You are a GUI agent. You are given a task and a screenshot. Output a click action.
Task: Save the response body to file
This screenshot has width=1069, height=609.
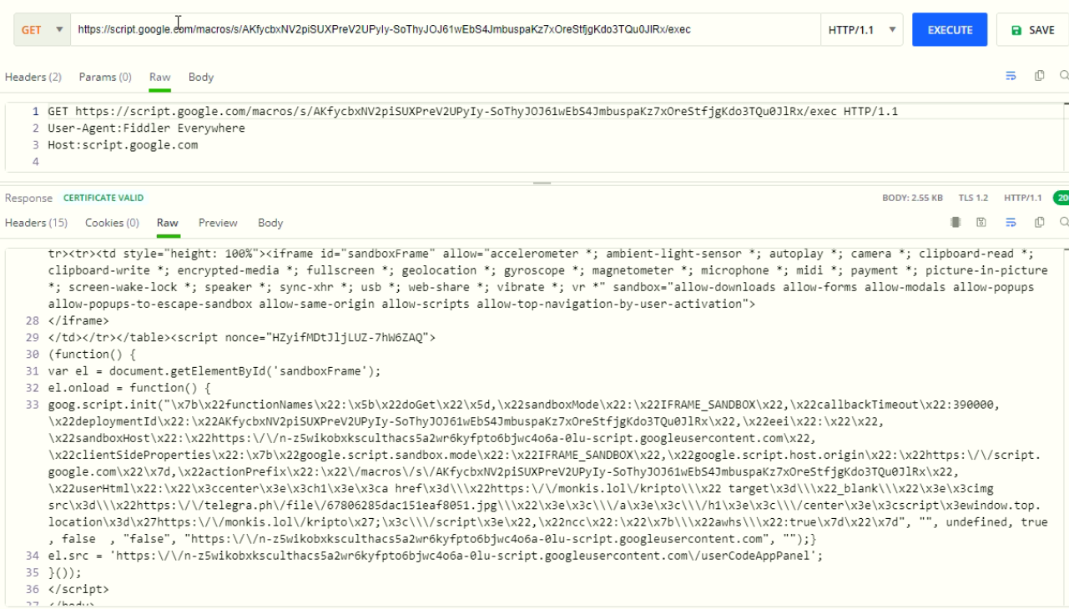click(982, 222)
